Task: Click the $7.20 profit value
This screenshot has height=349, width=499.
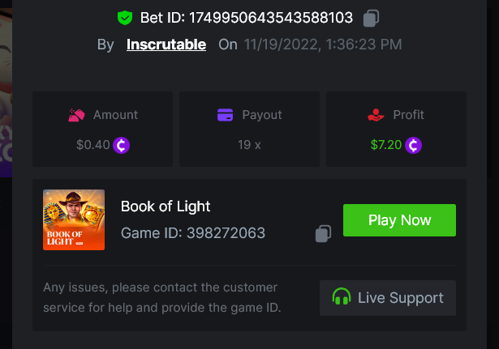Action: pos(385,146)
